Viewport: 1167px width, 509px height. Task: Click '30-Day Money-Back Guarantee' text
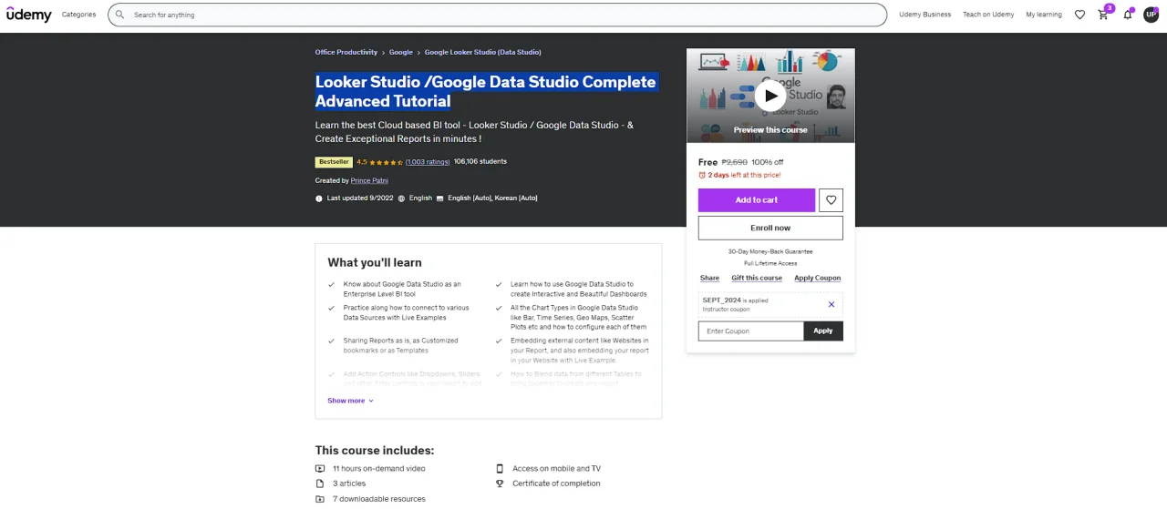coord(770,251)
